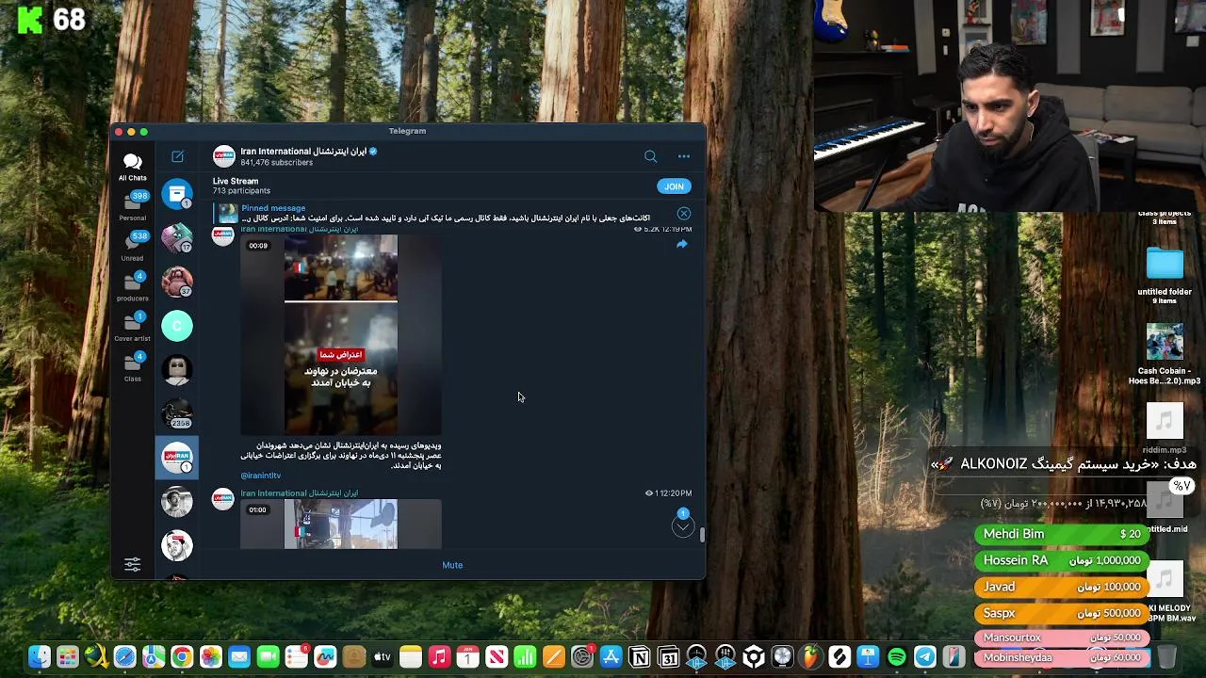Screen dimensions: 1206x678
Task: Launch FL Studio from the Dock
Action: [x=811, y=657]
